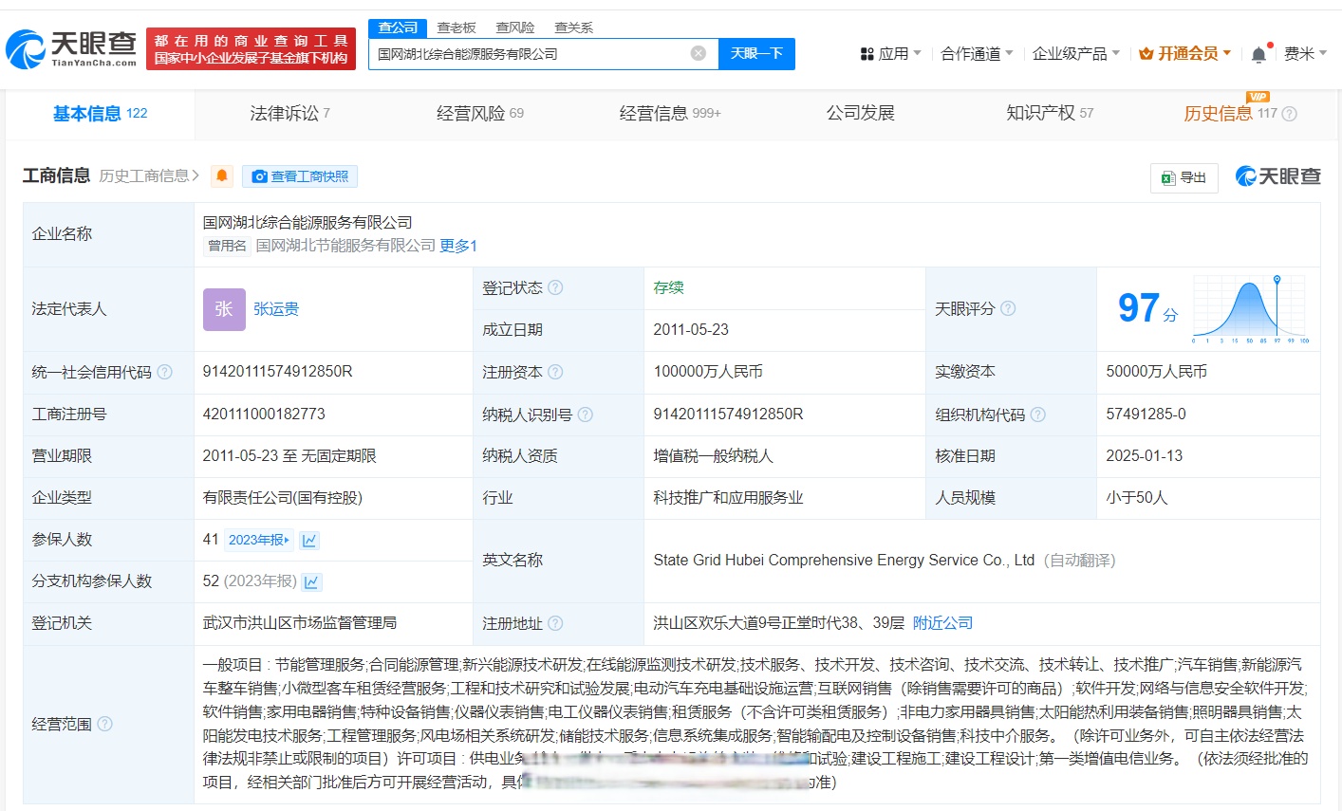The width and height of the screenshot is (1342, 811).
Task: Open the trend chart beside 分支机构参保人数
Action: [312, 581]
